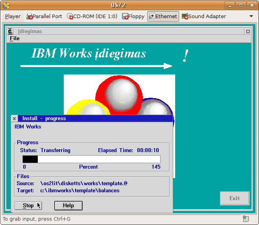Click the transfer progress bar
This screenshot has height=225, width=259.
click(x=91, y=159)
